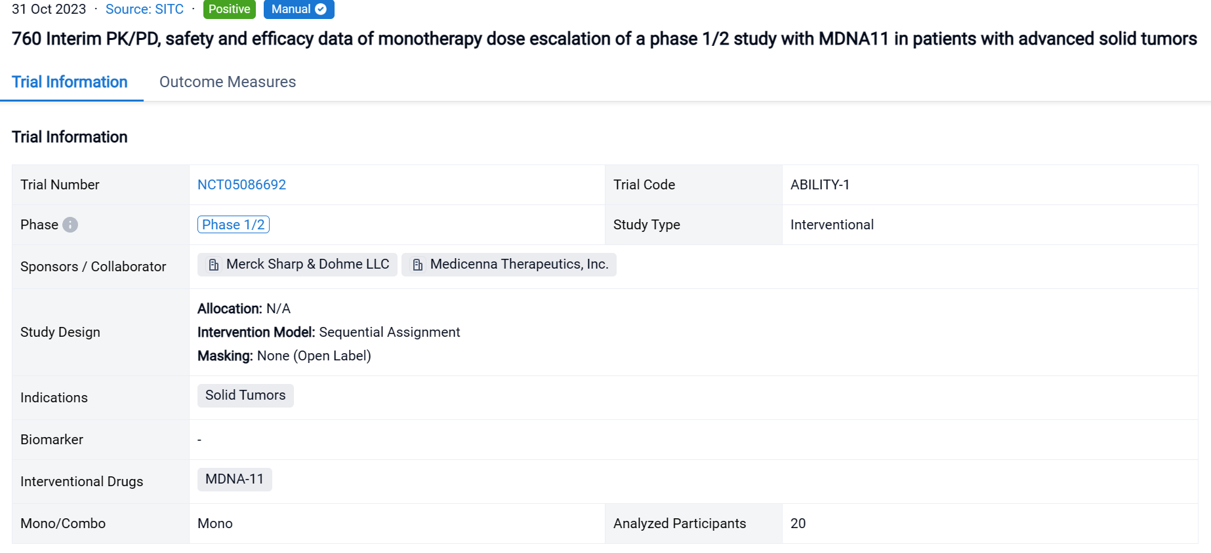Click the Phase info icon
The height and width of the screenshot is (553, 1211).
pyautogui.click(x=70, y=225)
